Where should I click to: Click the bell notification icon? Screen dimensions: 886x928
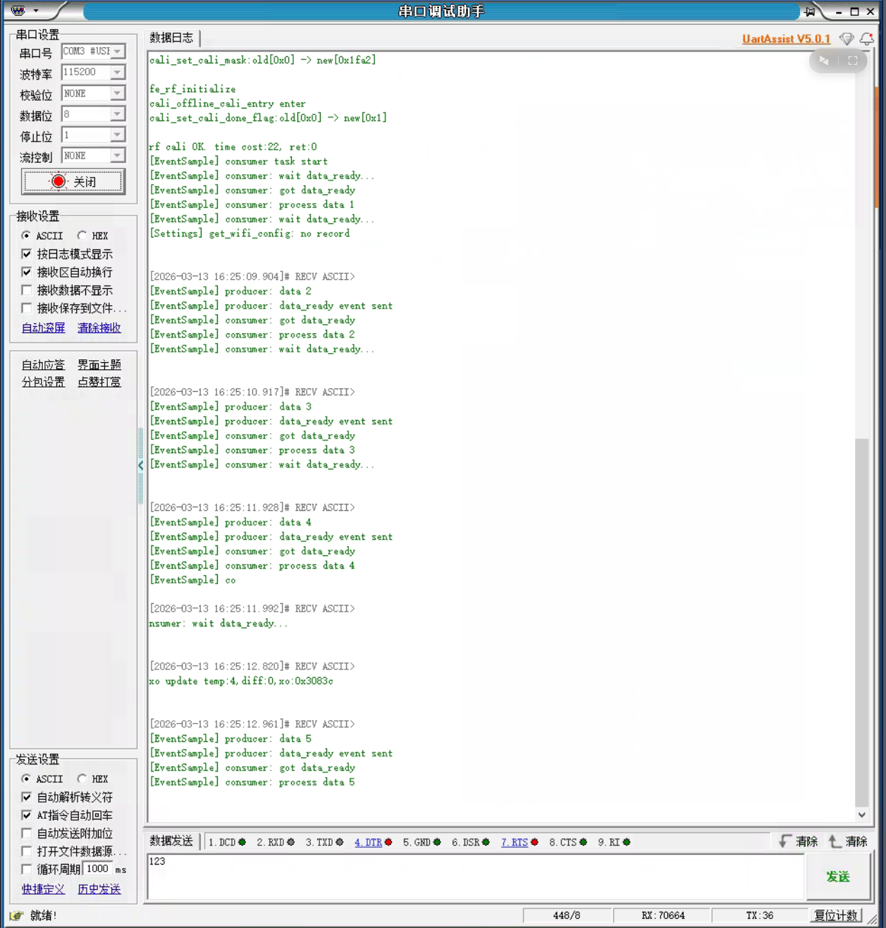click(x=867, y=39)
